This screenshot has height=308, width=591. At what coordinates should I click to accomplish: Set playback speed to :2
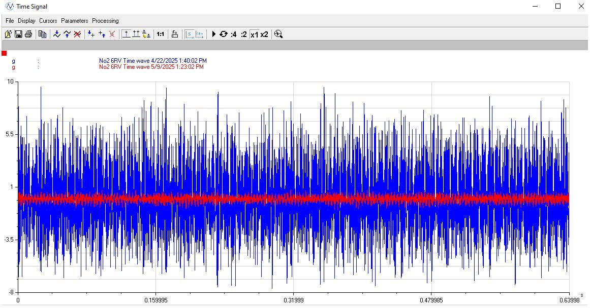tap(244, 34)
